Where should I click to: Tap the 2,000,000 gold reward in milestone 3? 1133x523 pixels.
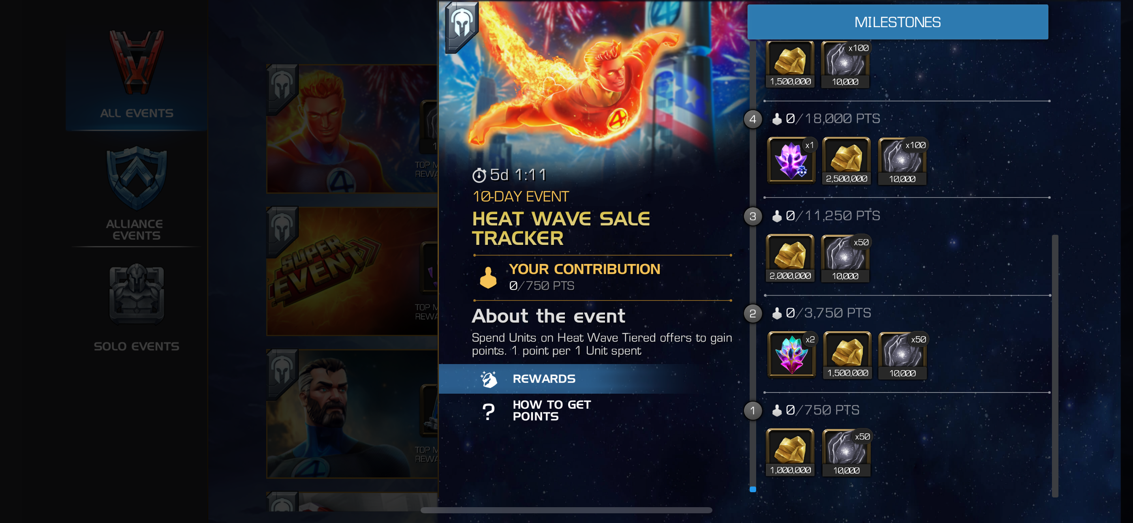[790, 258]
